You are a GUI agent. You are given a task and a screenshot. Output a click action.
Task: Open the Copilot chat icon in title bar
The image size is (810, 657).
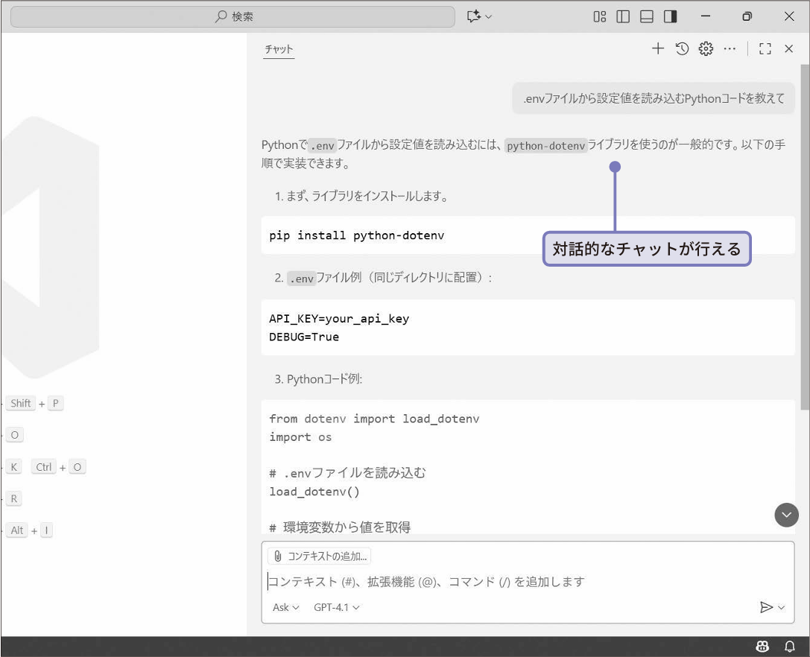tap(474, 16)
